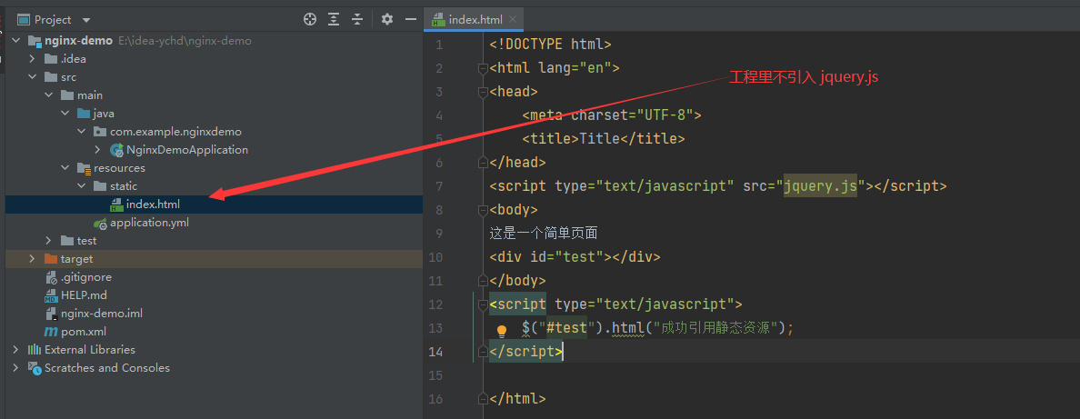This screenshot has width=1080, height=419.
Task: Expand the .idea folder
Action: tap(33, 58)
